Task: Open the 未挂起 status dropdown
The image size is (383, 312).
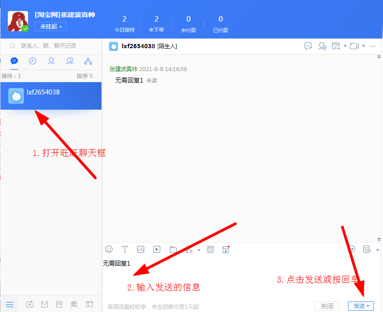Action: click(51, 26)
